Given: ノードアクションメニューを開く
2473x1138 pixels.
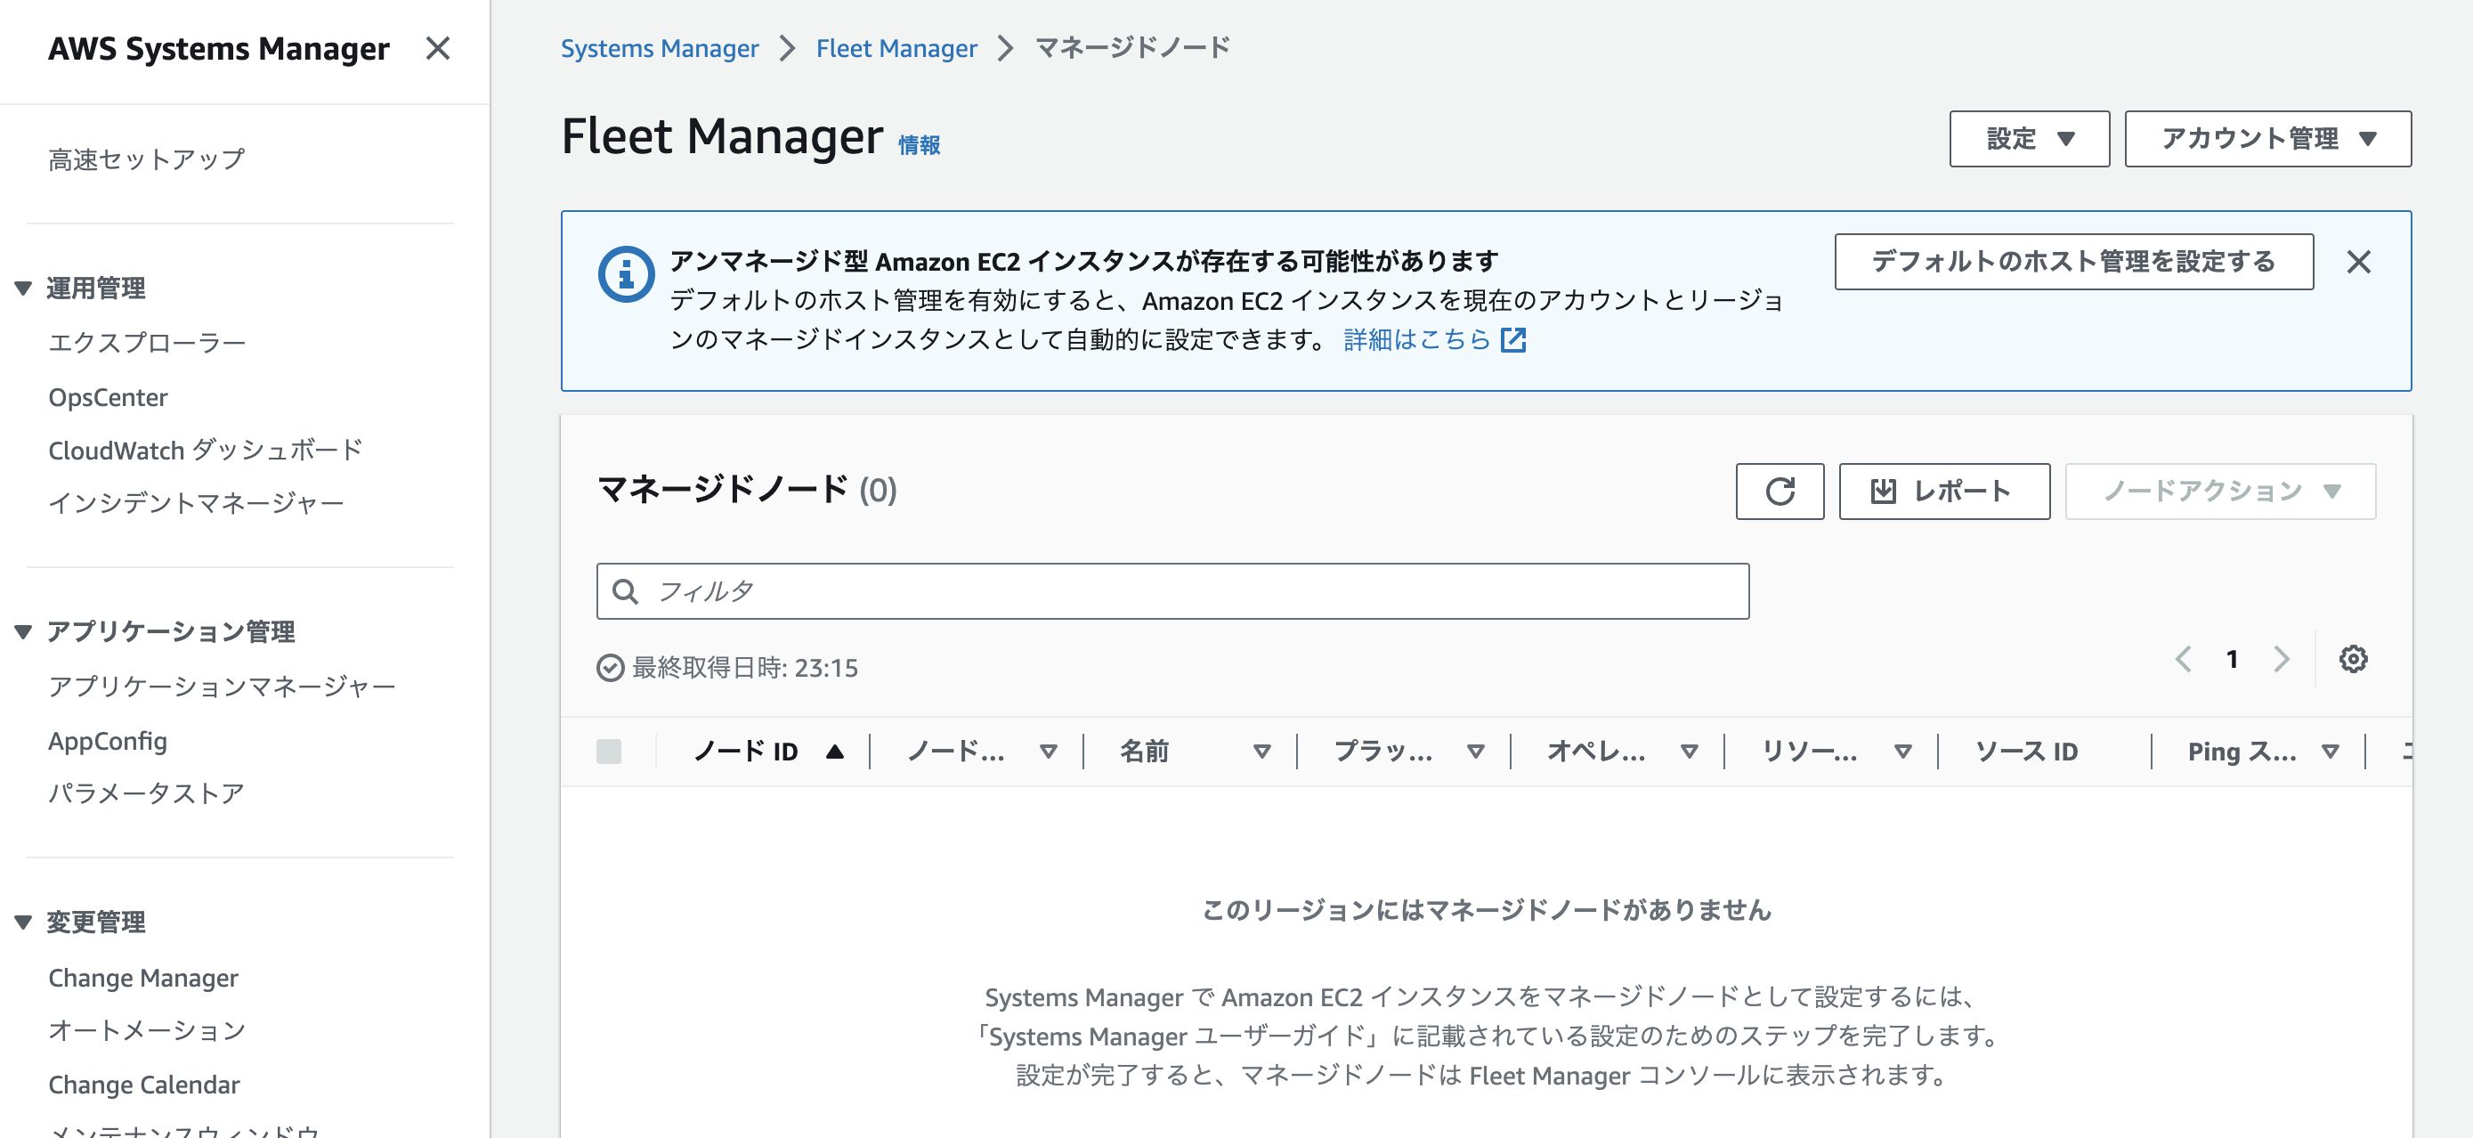Looking at the screenshot, I should (x=2218, y=491).
